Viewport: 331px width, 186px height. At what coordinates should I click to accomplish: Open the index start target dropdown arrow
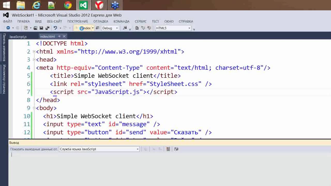93,28
